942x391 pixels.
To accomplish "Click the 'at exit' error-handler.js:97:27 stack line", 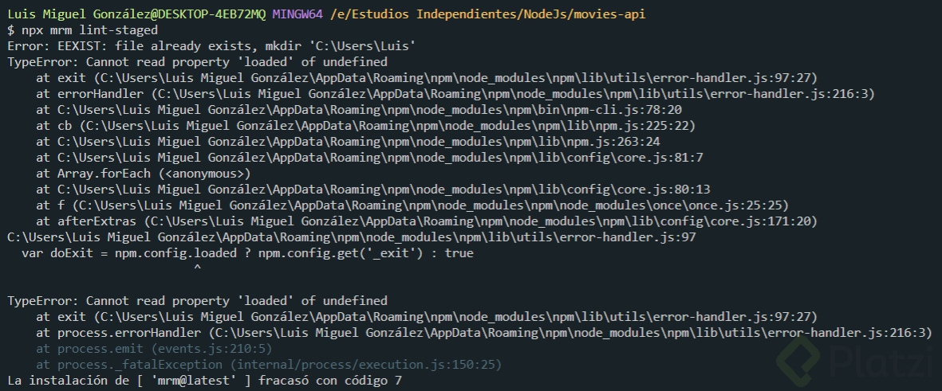I will tap(427, 78).
